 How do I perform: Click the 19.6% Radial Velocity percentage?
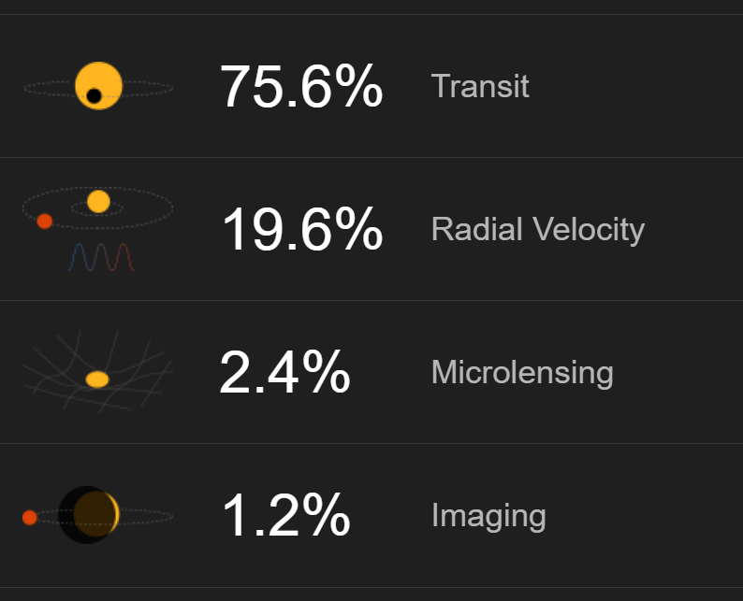[302, 230]
